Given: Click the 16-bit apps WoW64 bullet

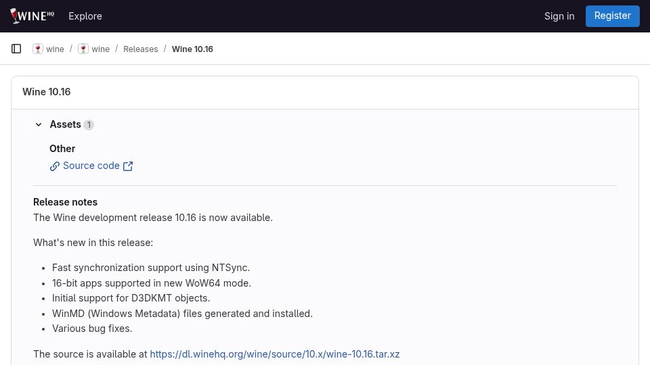Looking at the screenshot, I should pos(152,283).
